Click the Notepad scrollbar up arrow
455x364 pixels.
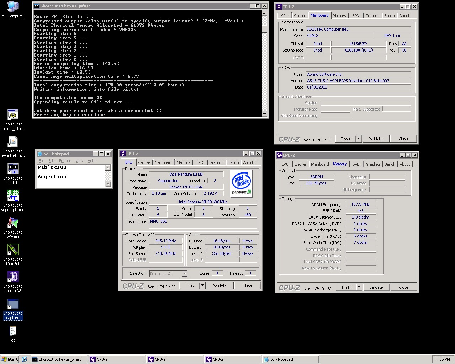tap(108, 167)
